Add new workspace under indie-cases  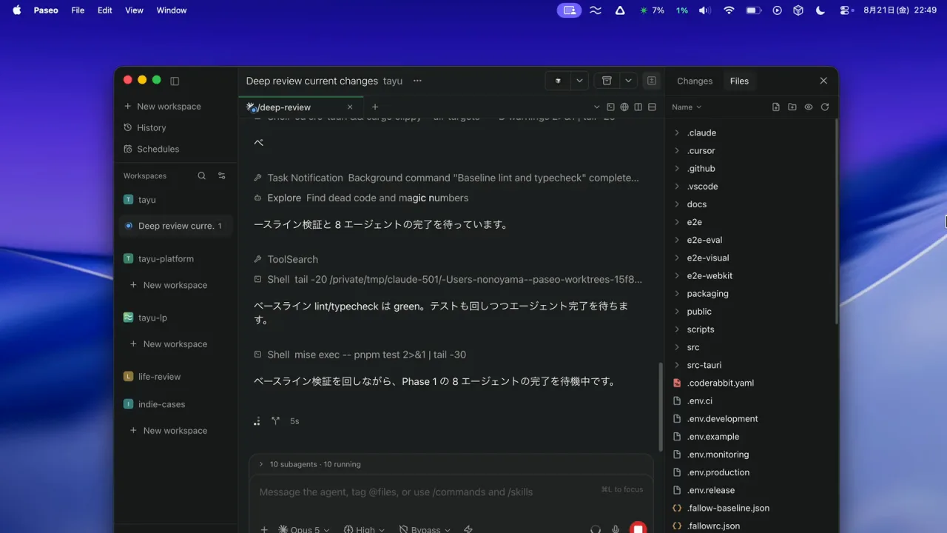(x=169, y=431)
